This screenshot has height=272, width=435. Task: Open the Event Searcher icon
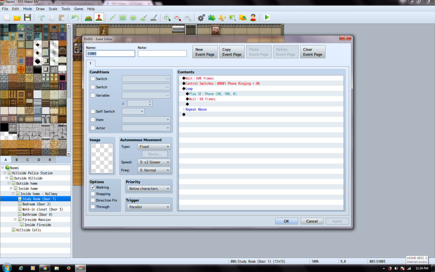pos(232,18)
